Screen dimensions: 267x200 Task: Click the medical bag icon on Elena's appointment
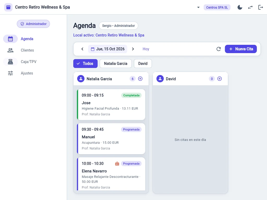117,164
